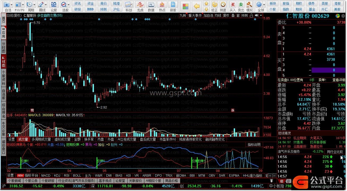Image resolution: width=347 pixels, height=191 pixels.
Task: Click the 资讯 toolbar button
Action: [77, 3]
